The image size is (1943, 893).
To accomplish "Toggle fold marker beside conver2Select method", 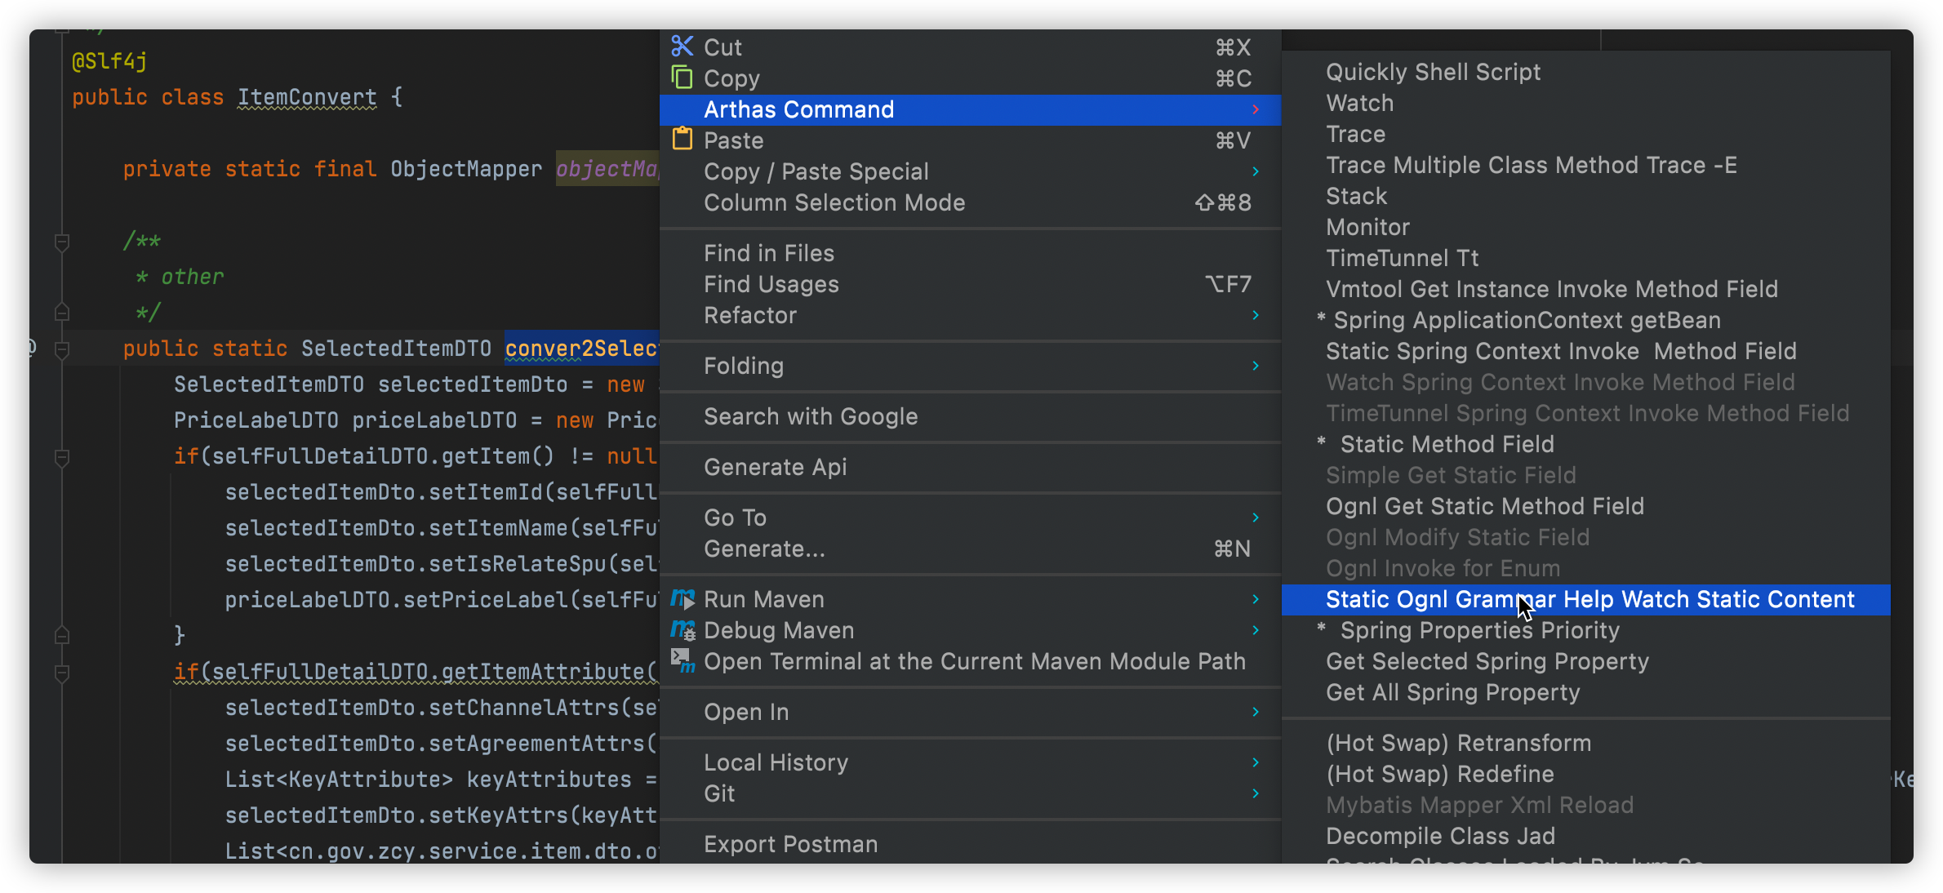I will point(61,349).
